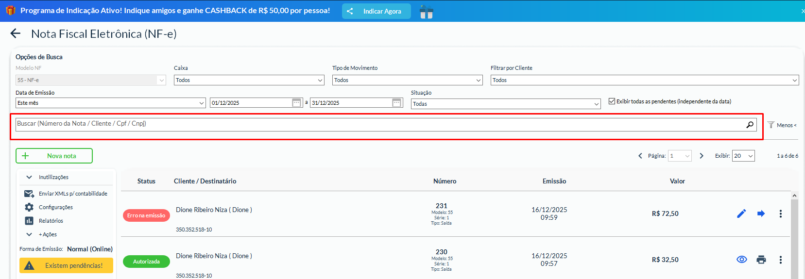Open the Situação dropdown

506,104
